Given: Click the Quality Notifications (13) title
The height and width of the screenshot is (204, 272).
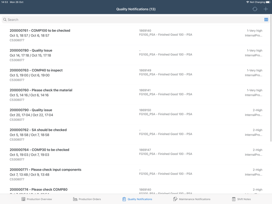Looking at the screenshot, I should click(136, 9).
